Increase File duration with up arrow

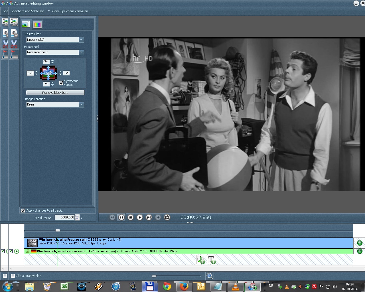pyautogui.click(x=77, y=216)
